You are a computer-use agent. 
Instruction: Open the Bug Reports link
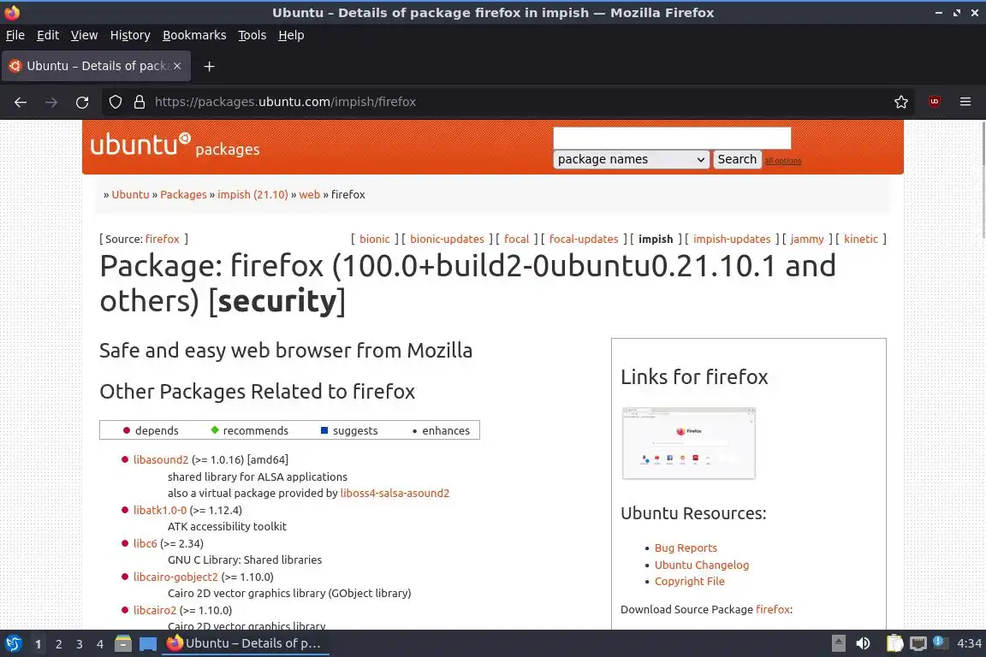686,547
